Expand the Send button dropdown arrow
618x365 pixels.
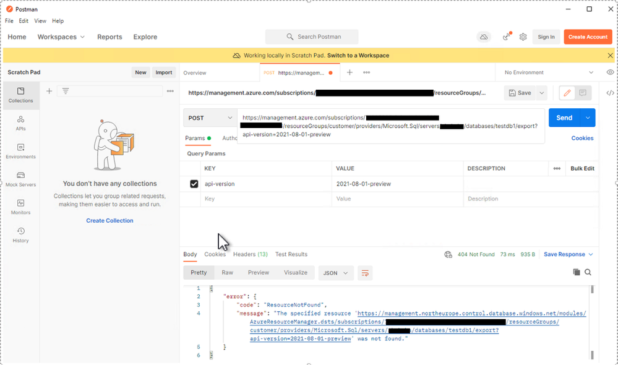click(x=588, y=118)
